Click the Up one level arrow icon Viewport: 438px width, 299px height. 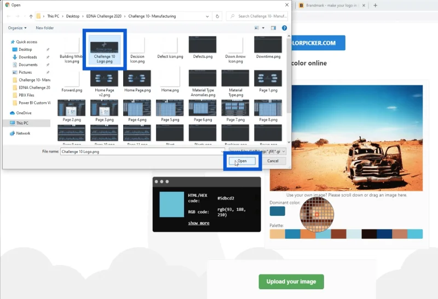pos(31,16)
